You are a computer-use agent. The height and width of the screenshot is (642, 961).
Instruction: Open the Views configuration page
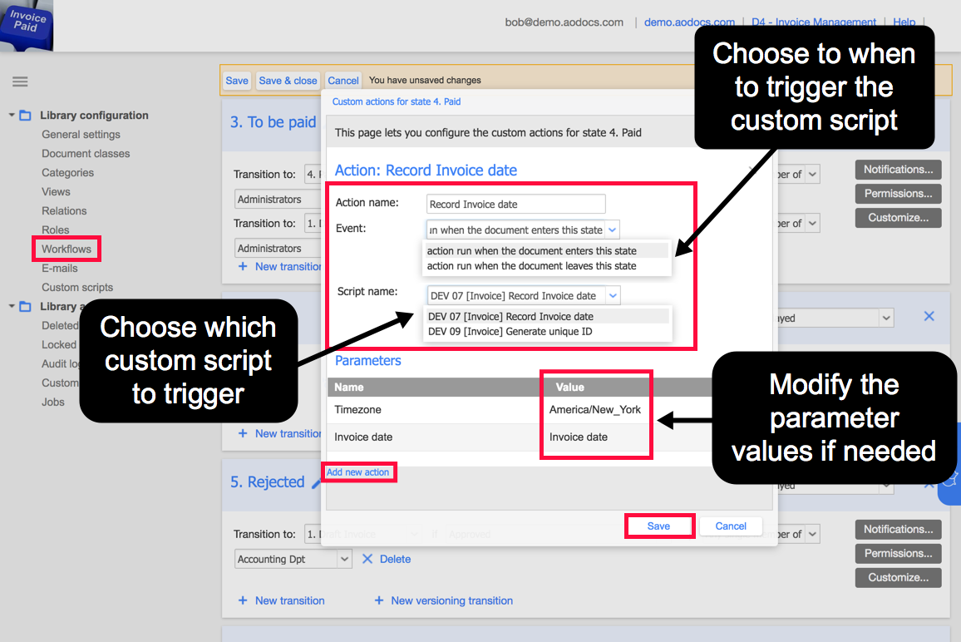coord(56,191)
